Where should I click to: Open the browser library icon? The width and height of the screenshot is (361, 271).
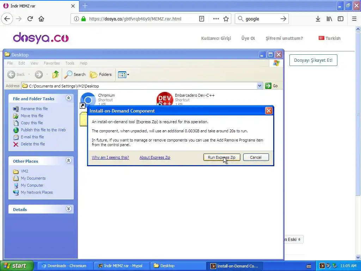pos(329,19)
